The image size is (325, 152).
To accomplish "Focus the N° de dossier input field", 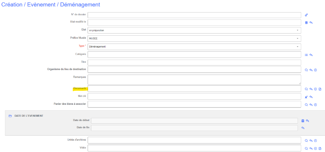I will (x=194, y=15).
